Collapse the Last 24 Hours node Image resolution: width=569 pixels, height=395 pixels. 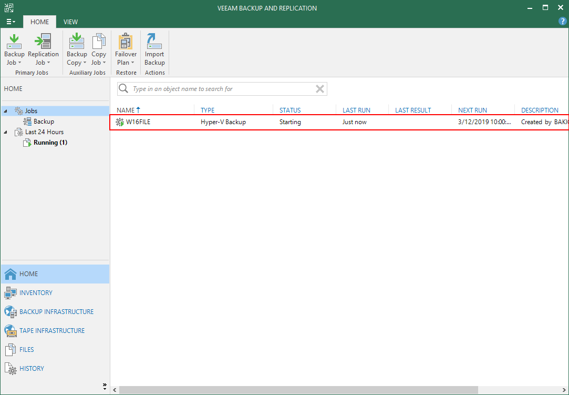pos(6,132)
